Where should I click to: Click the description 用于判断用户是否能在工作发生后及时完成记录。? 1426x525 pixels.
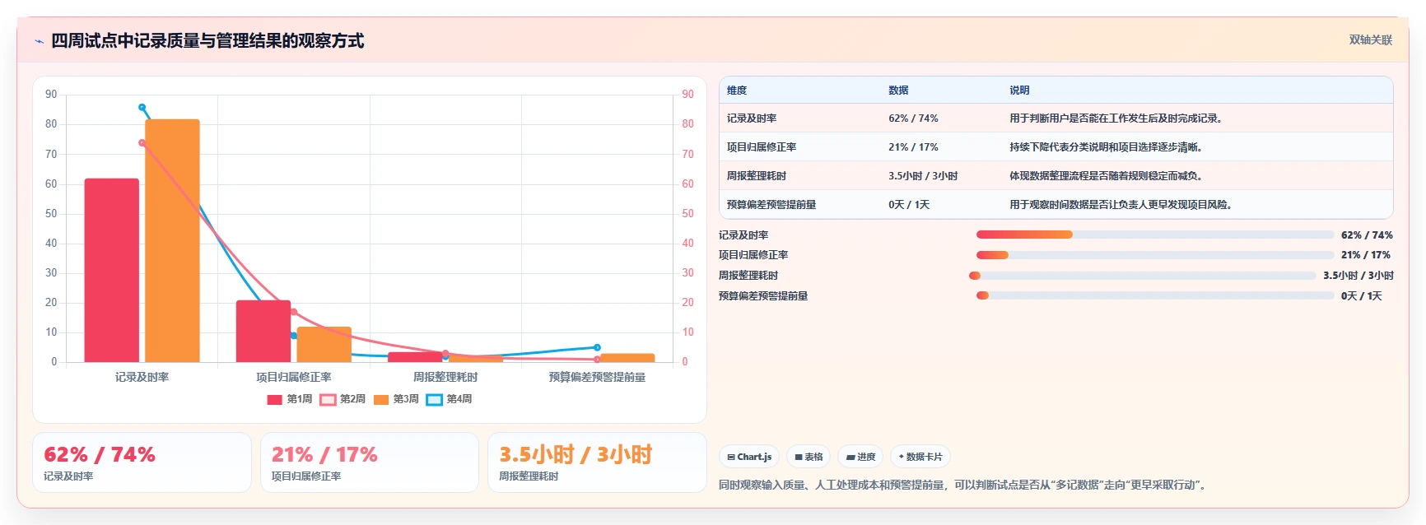1118,118
